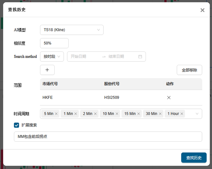This screenshot has width=212, height=169.
Task: Expand the 时间周期 dropdown arrow
Action: pos(197,114)
